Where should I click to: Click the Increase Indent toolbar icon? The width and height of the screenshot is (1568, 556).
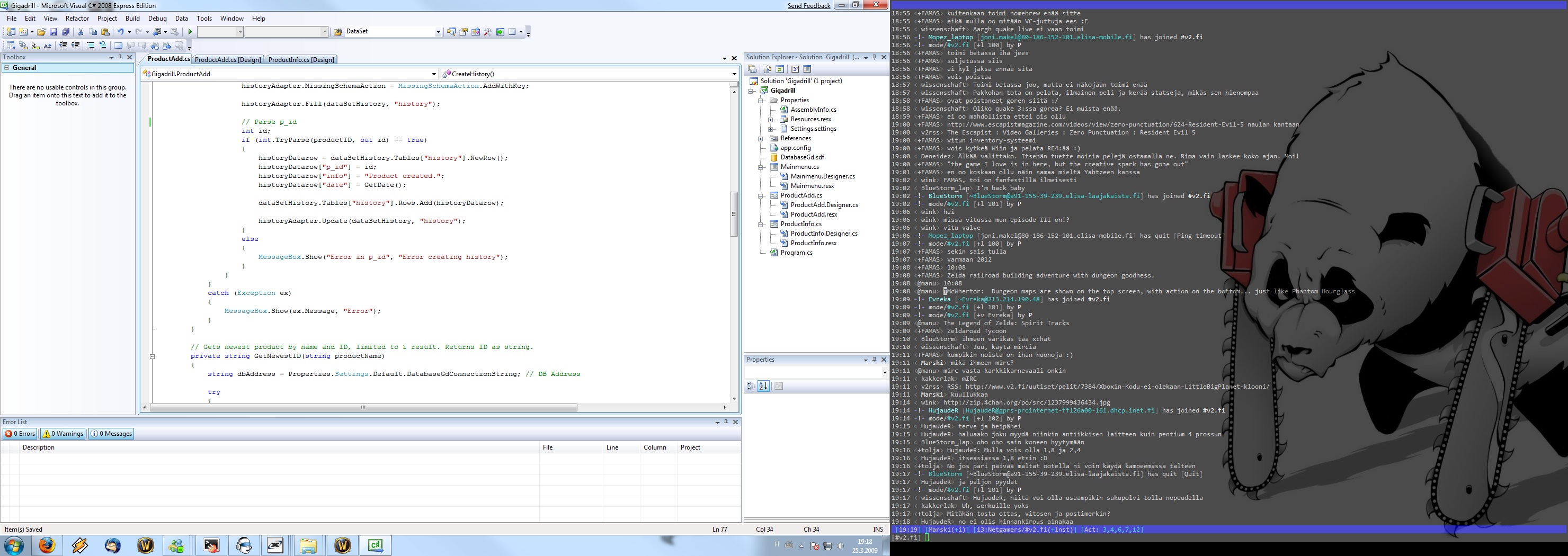[75, 46]
